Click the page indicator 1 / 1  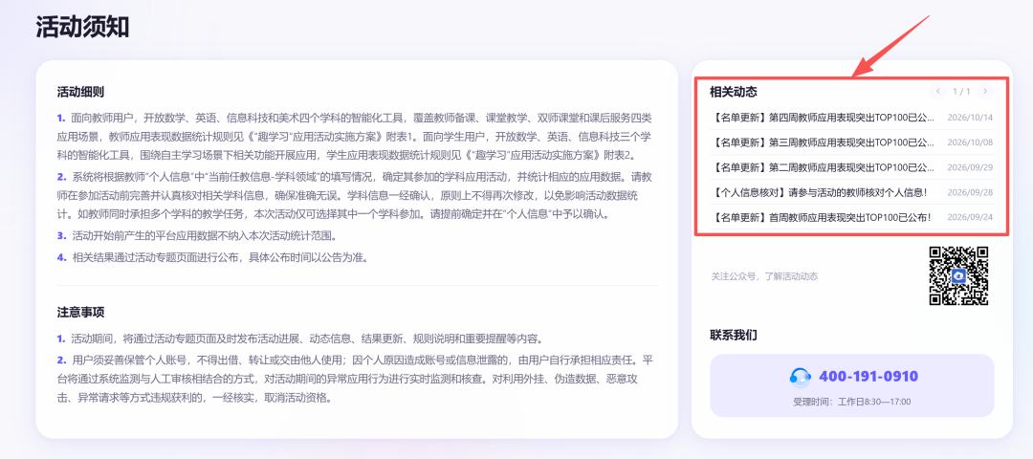pyautogui.click(x=961, y=92)
